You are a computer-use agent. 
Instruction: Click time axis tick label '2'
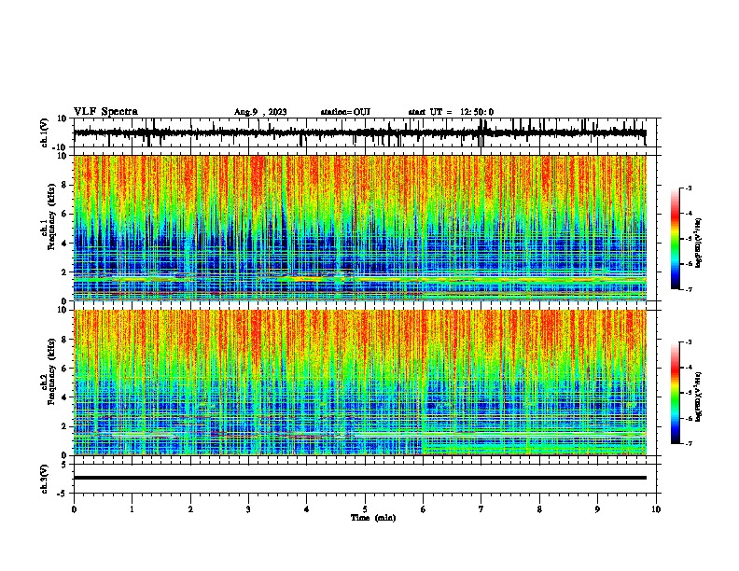(190, 509)
